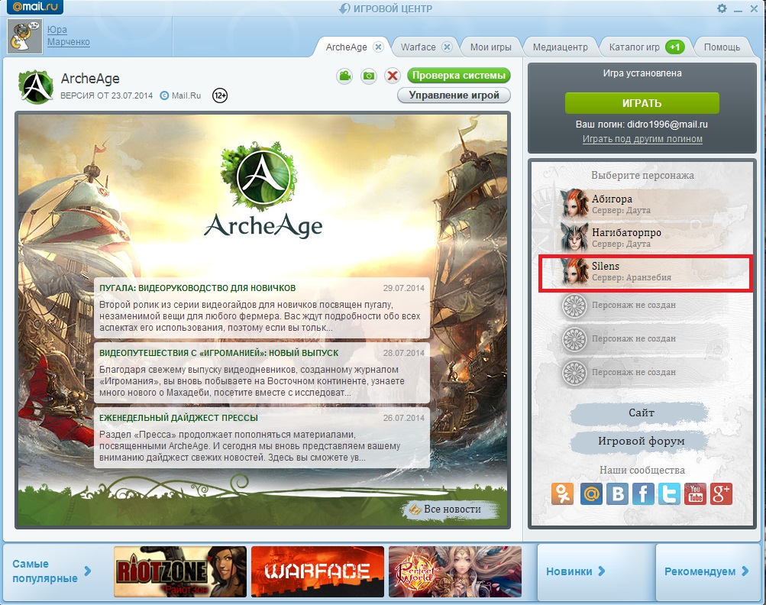Expand the Рекомендуем section

pos(706,571)
